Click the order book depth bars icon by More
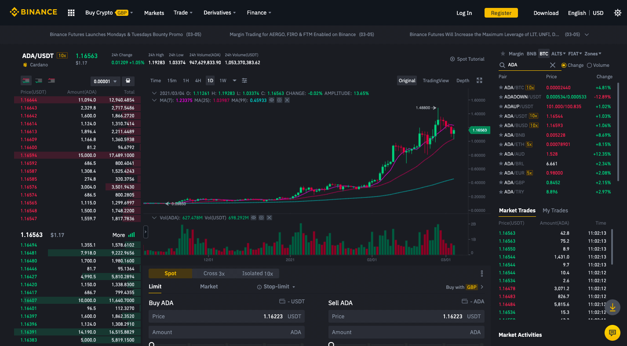Screen dimensions: 627x346 [131, 235]
